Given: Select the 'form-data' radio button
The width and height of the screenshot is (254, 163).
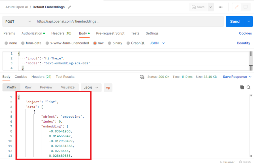Looking at the screenshot, I should (x=23, y=43).
